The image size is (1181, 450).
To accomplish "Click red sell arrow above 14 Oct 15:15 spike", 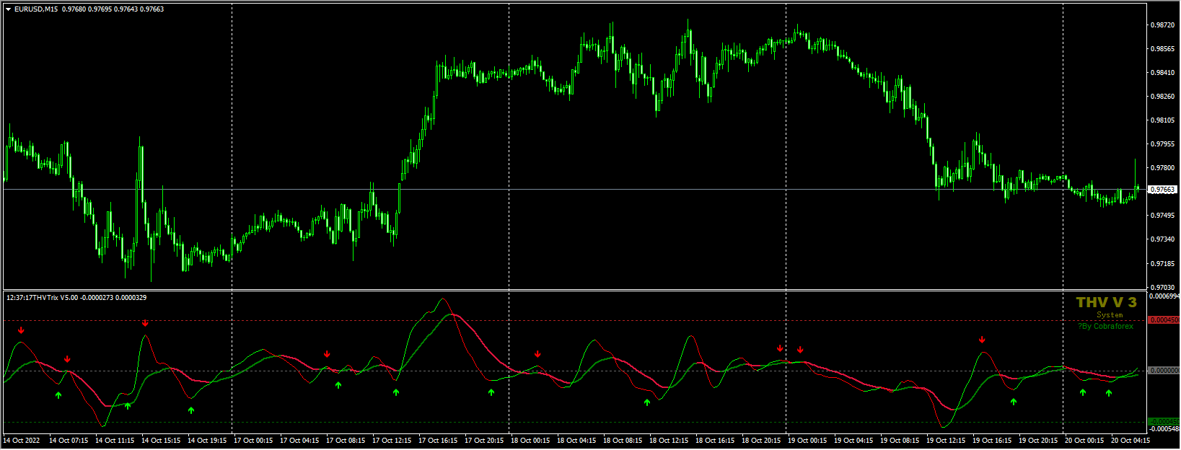I will tap(145, 323).
